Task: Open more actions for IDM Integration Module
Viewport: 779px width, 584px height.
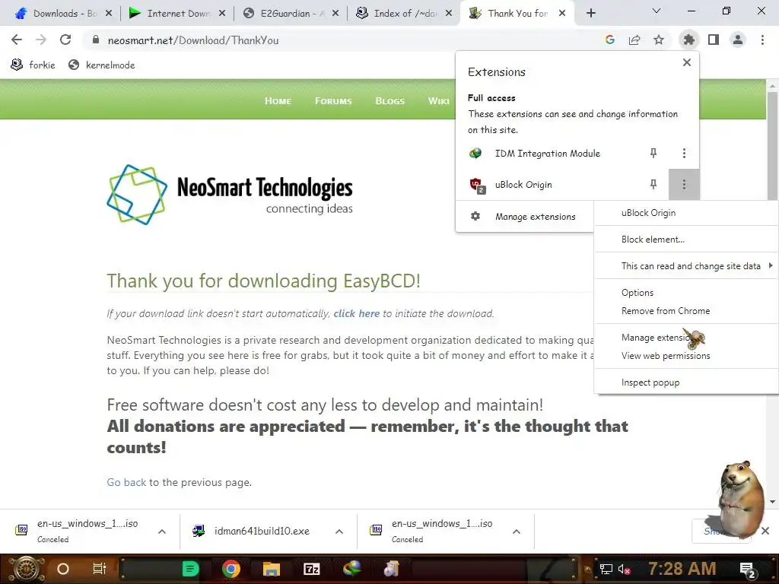Action: [x=684, y=153]
